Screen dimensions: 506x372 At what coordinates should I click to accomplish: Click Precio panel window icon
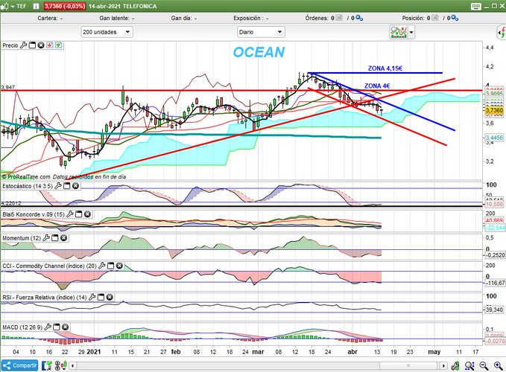coord(32,45)
